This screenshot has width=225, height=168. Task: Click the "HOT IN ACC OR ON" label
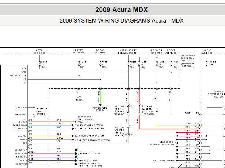click(39, 52)
